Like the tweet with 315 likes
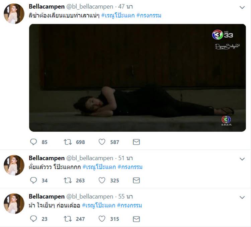The height and width of the screenshot is (227, 251). tap(102, 219)
